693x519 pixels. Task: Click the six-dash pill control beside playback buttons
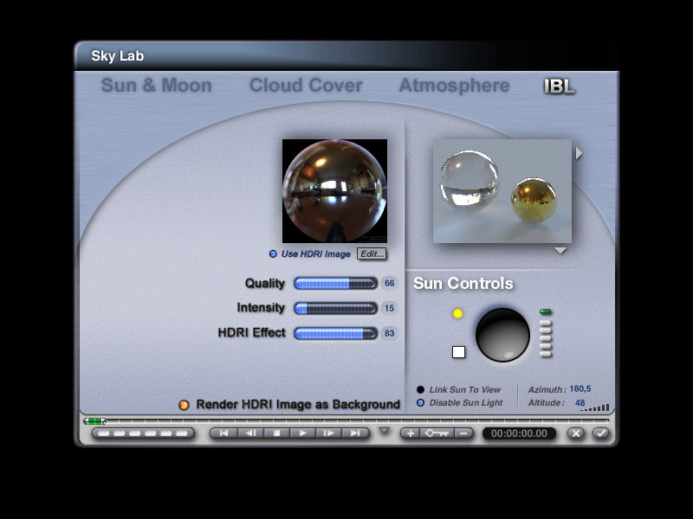(x=143, y=433)
